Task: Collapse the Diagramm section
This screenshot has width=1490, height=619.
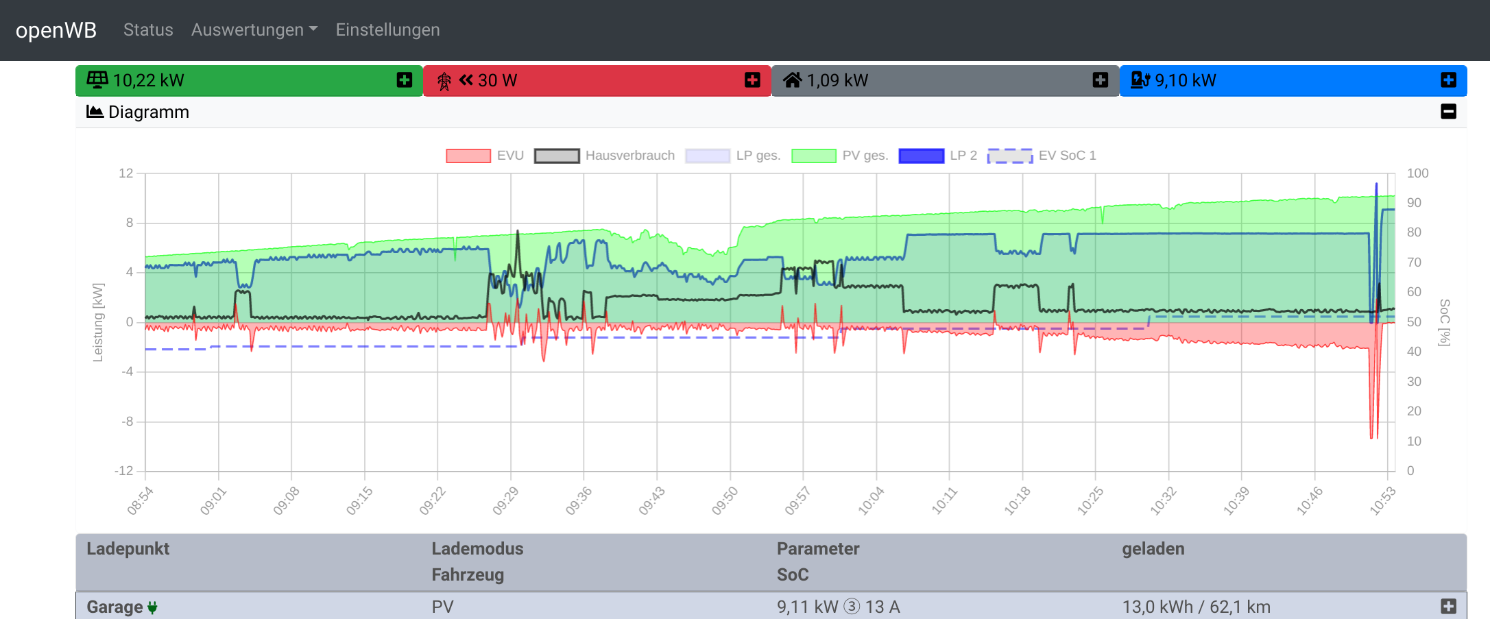Action: pyautogui.click(x=1448, y=112)
